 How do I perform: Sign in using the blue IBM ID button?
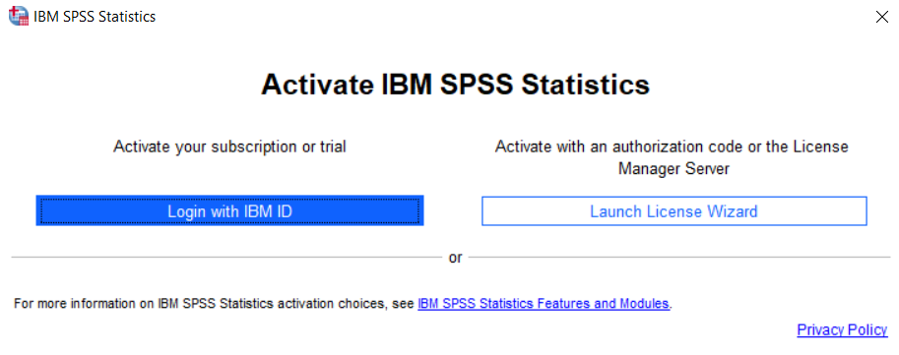click(x=229, y=211)
